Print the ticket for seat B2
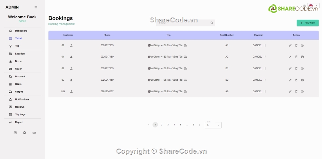322x159 pixels. coord(302,80)
